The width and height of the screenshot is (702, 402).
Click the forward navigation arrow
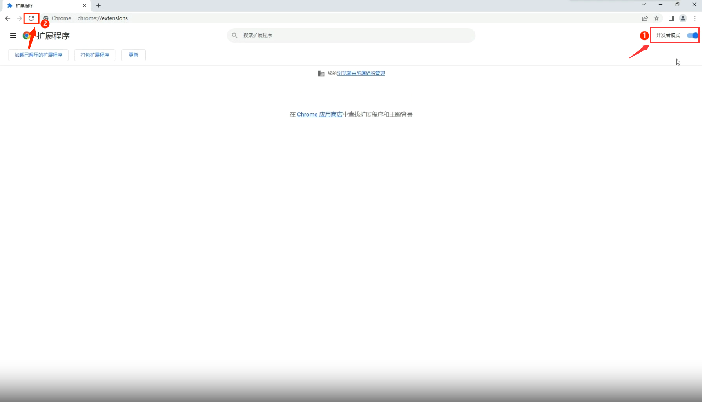pos(19,18)
